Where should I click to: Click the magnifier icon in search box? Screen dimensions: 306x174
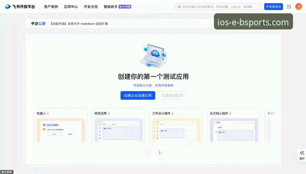179,7
